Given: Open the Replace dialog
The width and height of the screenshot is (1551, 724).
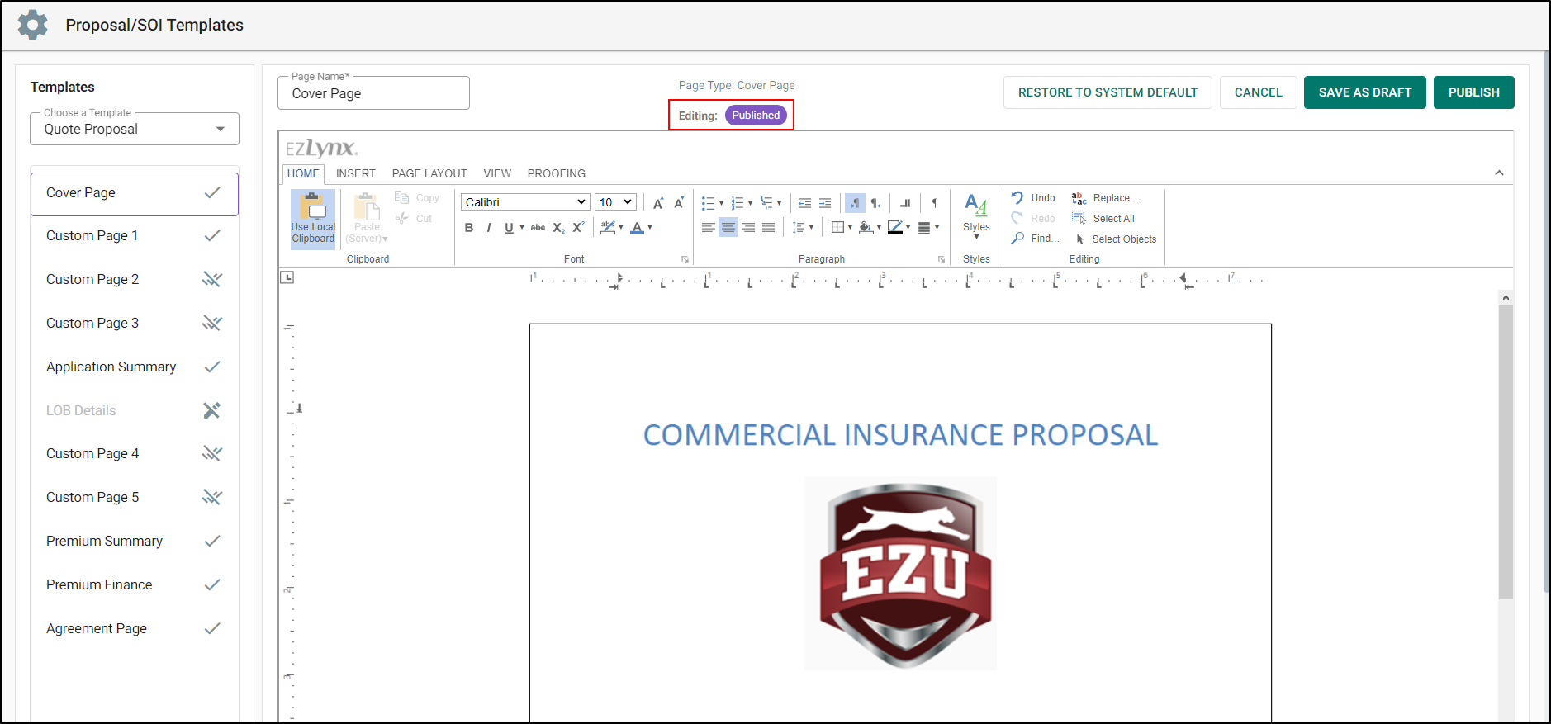Looking at the screenshot, I should 1105,198.
